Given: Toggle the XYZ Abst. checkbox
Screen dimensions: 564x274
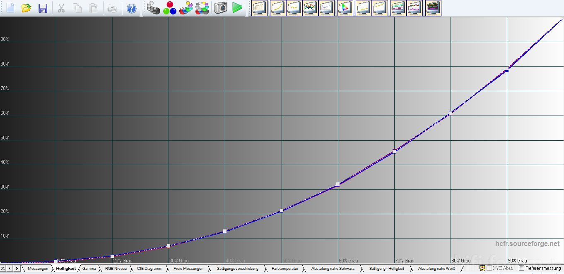Looking at the screenshot, I should pos(489,268).
